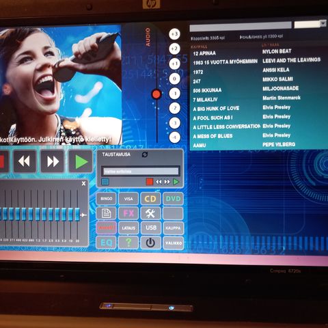Skip forward in the Taustamusa player
328x328 pixels.
167,182
